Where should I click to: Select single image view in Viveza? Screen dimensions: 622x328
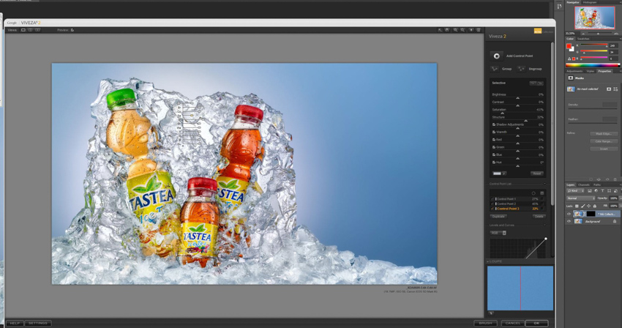(23, 30)
